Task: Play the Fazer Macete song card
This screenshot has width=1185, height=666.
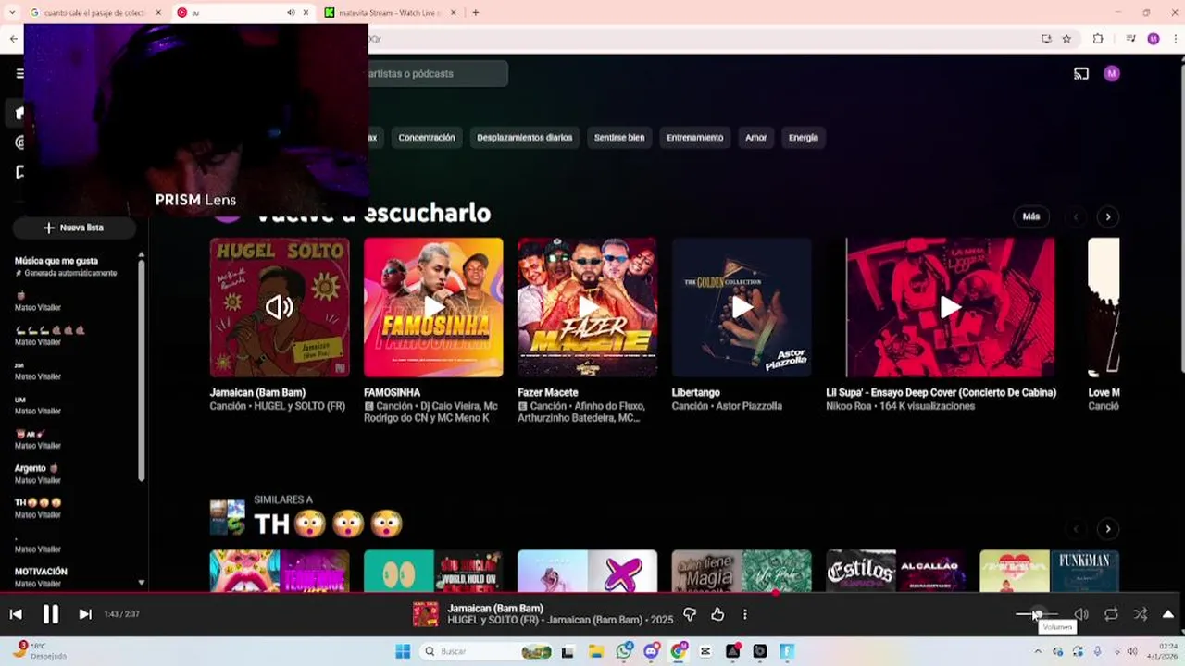Action: 587,307
